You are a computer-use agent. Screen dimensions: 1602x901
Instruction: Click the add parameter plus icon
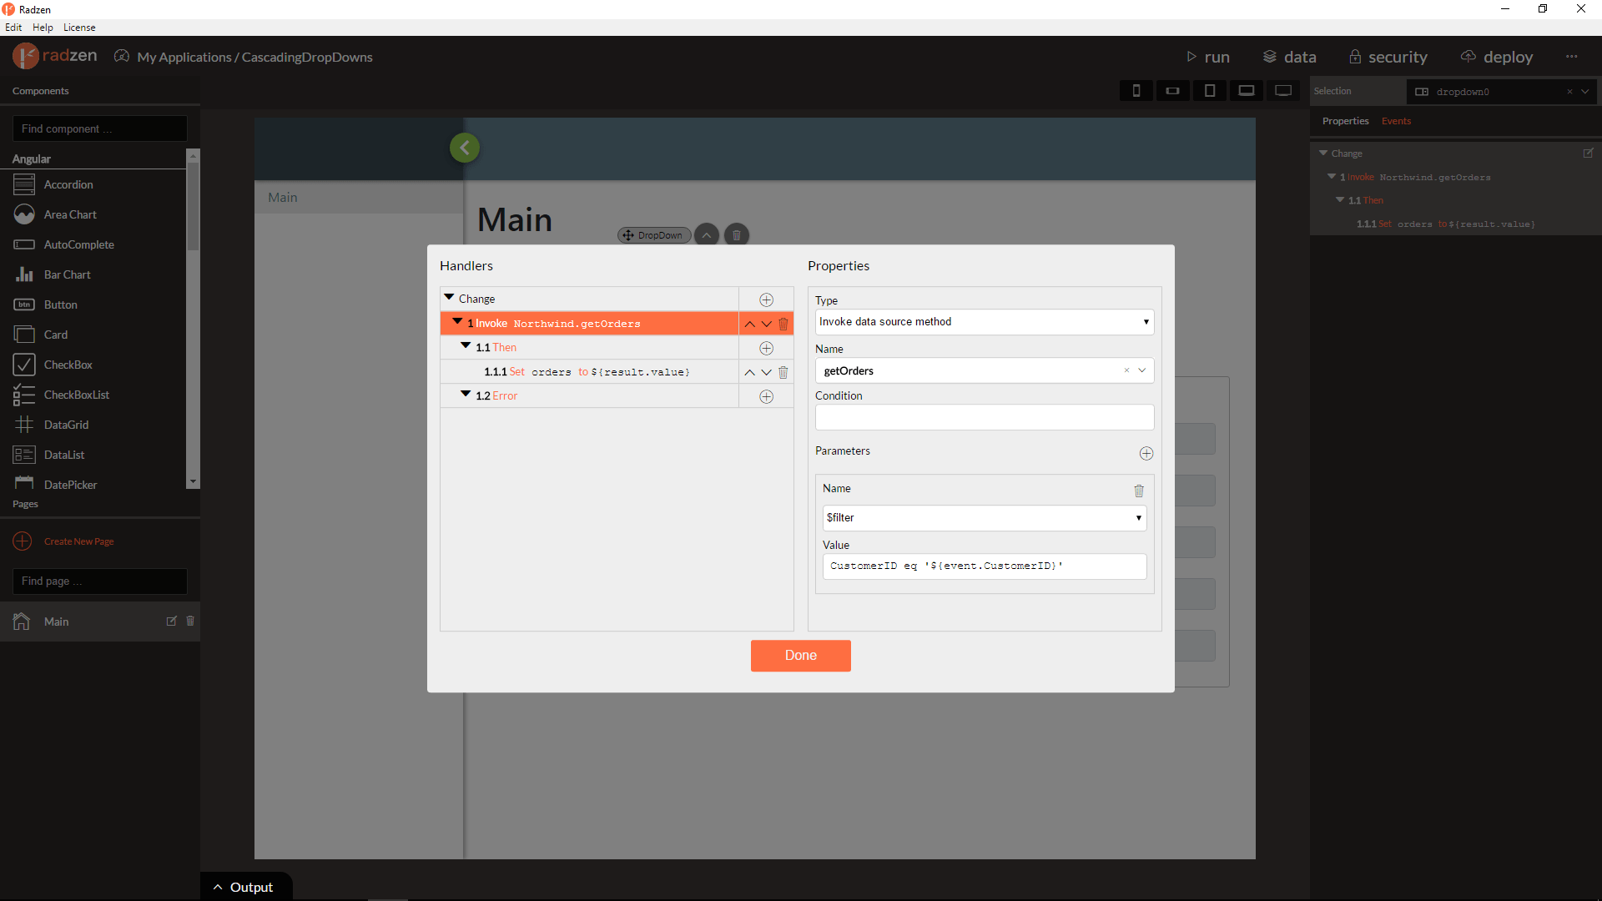click(1146, 452)
